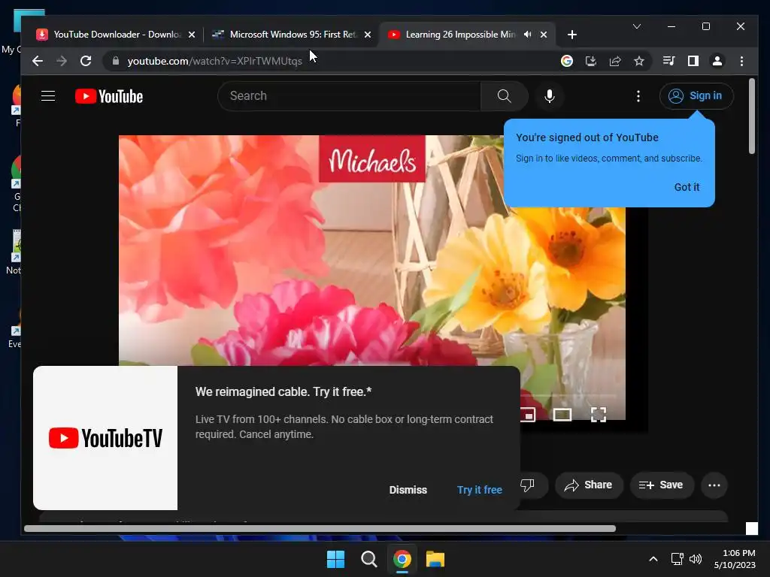Screen dimensions: 770x577
Task: Bookmark this page with the star icon
Action: [639, 61]
